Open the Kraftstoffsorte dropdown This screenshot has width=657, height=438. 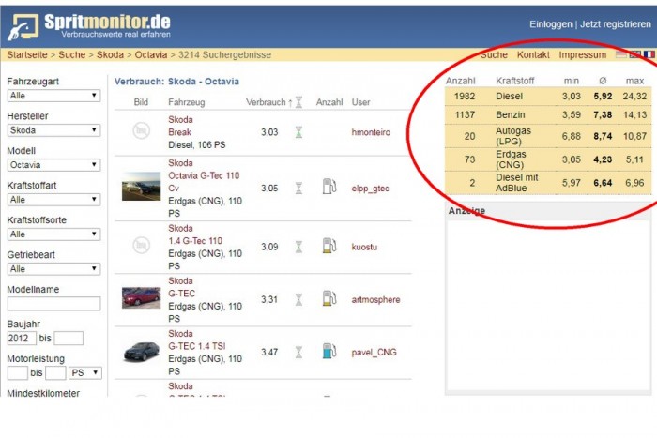[54, 234]
